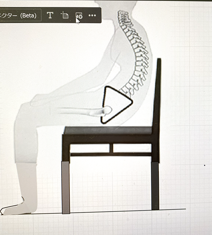Image resolution: width=212 pixels, height=235 pixels.
Task: Open the three-dot more options menu
Action: point(92,15)
